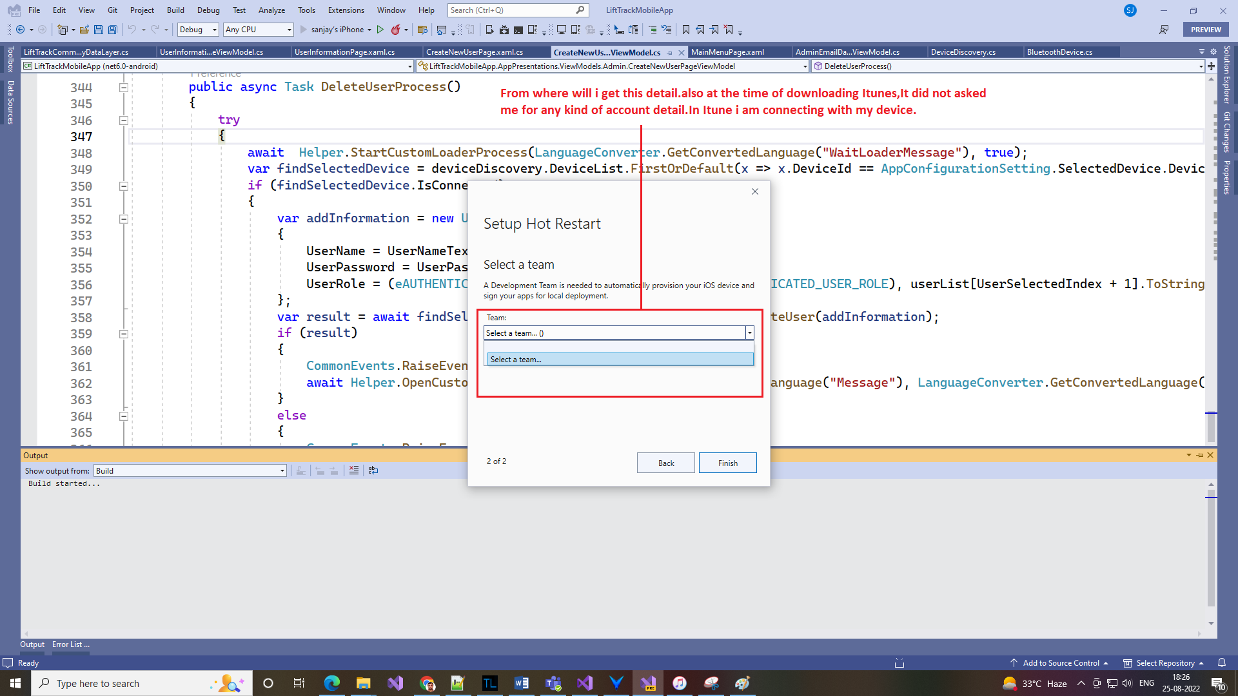Collapse the if block at line 350

[x=123, y=186]
